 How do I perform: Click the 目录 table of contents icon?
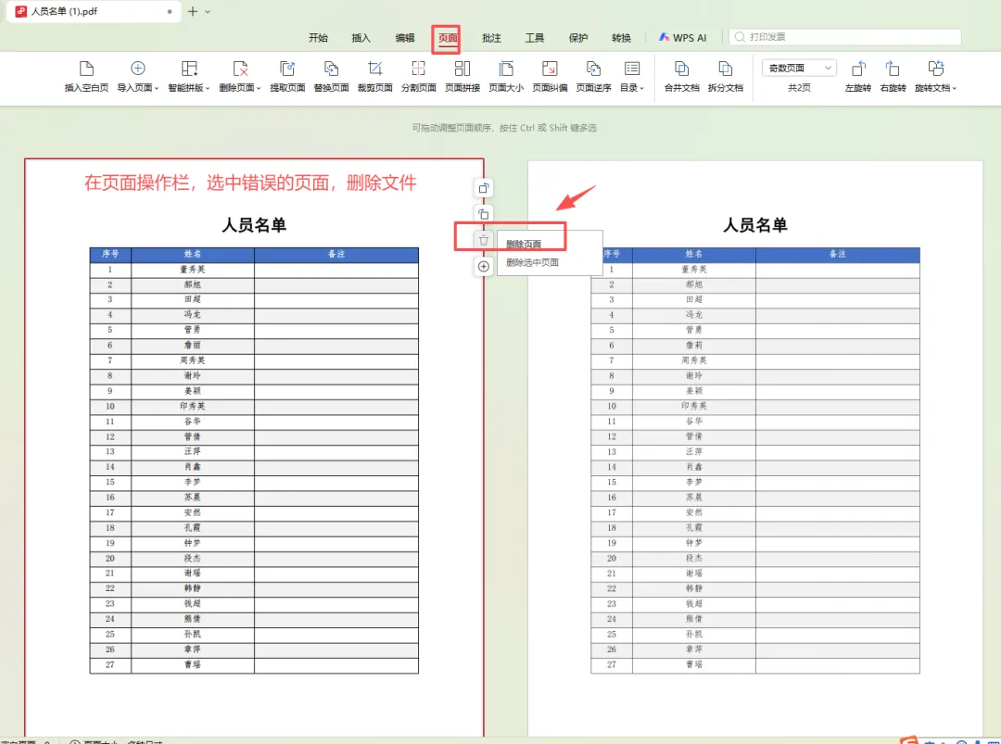[632, 69]
